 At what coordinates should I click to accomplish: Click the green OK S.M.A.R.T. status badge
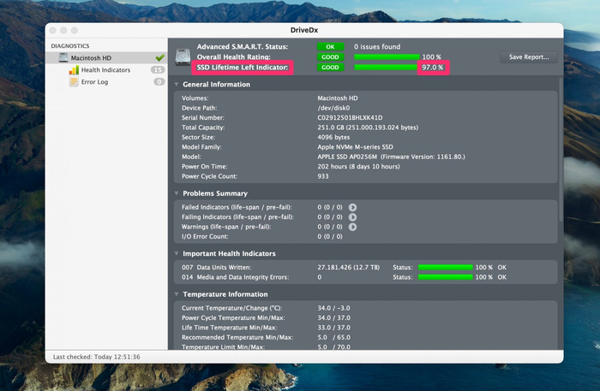pos(330,46)
